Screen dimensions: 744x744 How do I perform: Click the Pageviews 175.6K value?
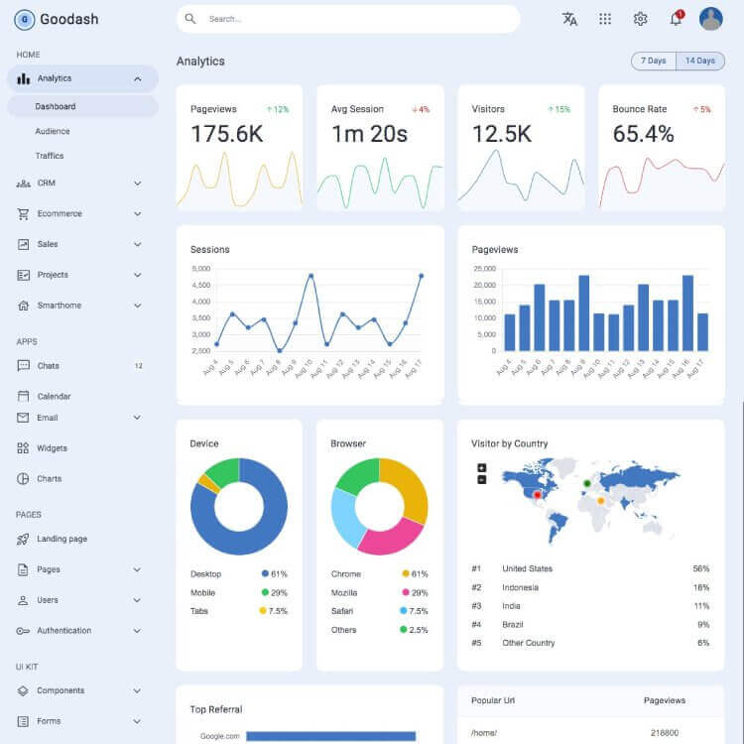tap(227, 134)
